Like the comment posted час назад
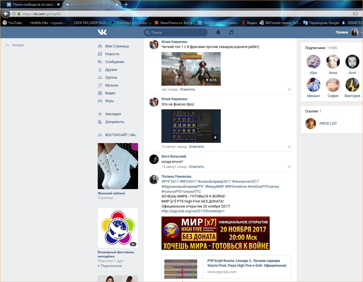 pos(289,90)
